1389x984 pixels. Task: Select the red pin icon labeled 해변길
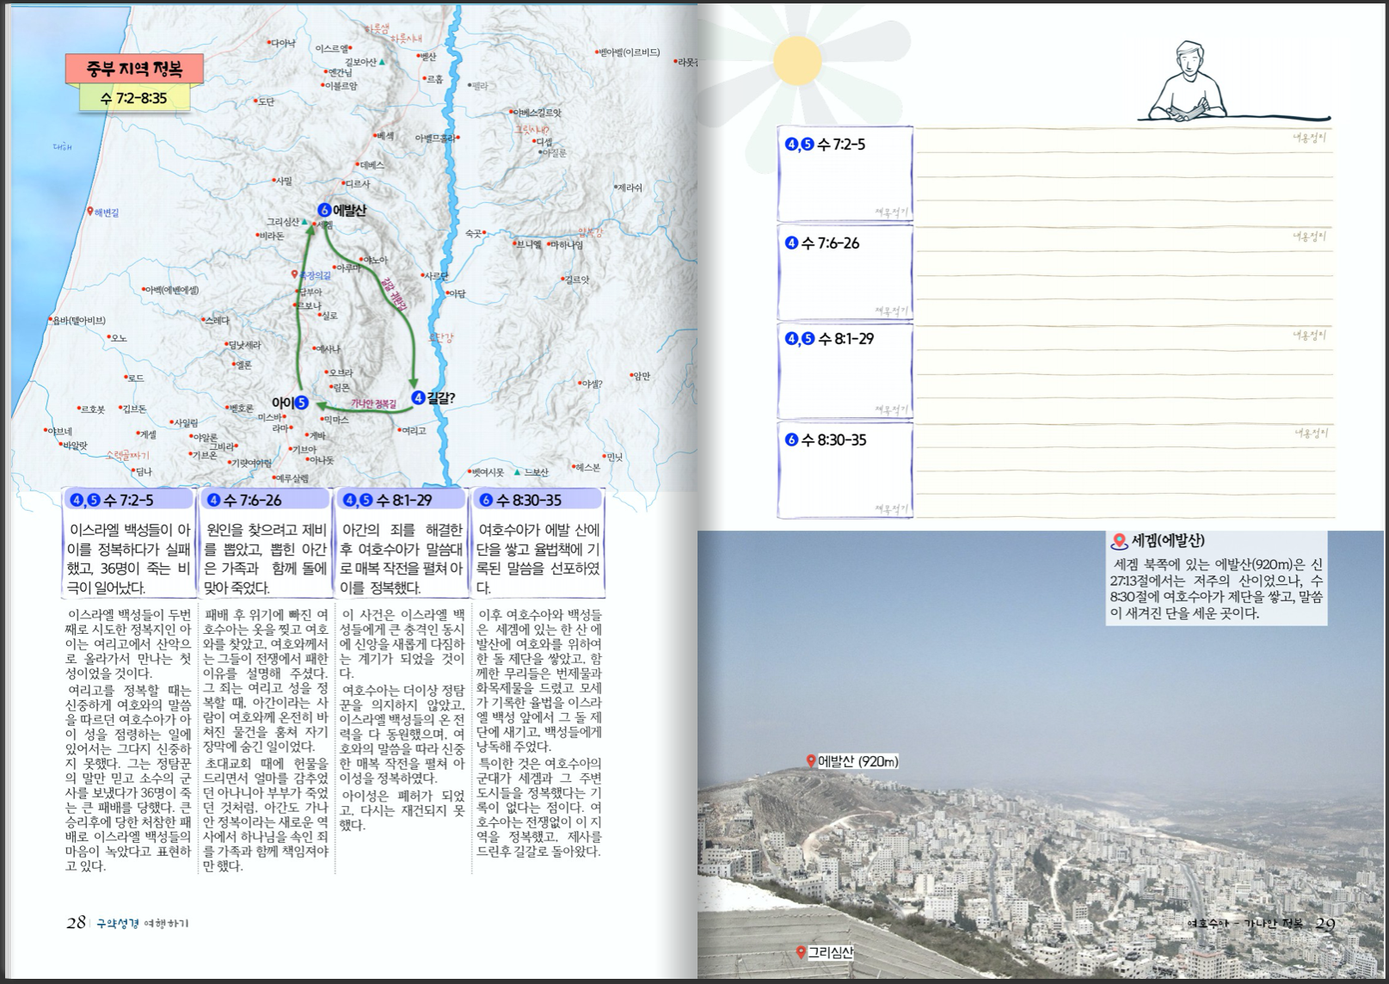click(90, 212)
